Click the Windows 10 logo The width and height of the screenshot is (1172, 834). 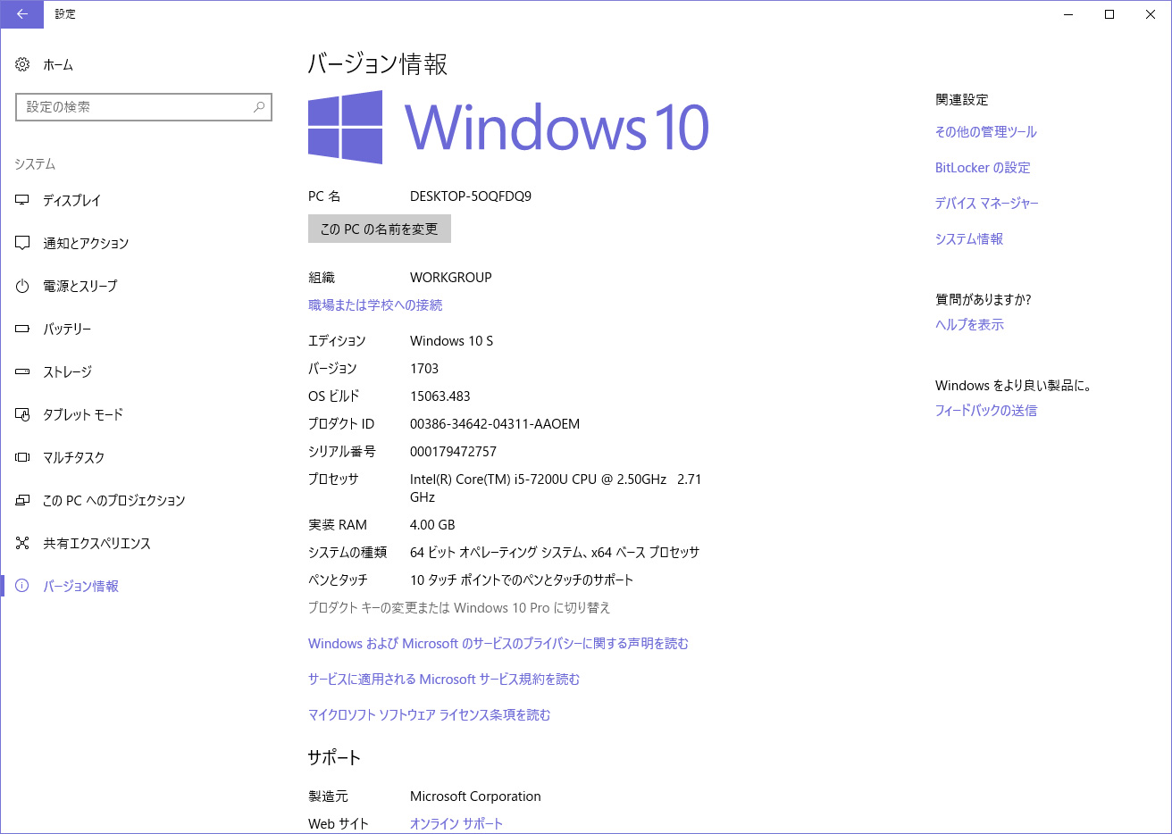click(x=509, y=127)
